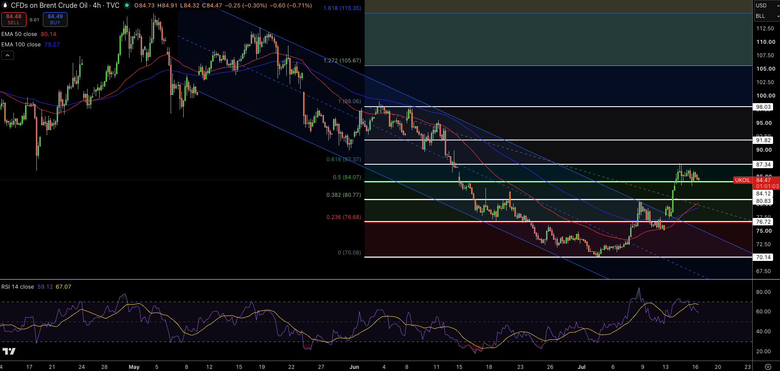Select the 1.272 (105.67) Fibonacci label
This screenshot has height=371, width=780.
pos(342,61)
